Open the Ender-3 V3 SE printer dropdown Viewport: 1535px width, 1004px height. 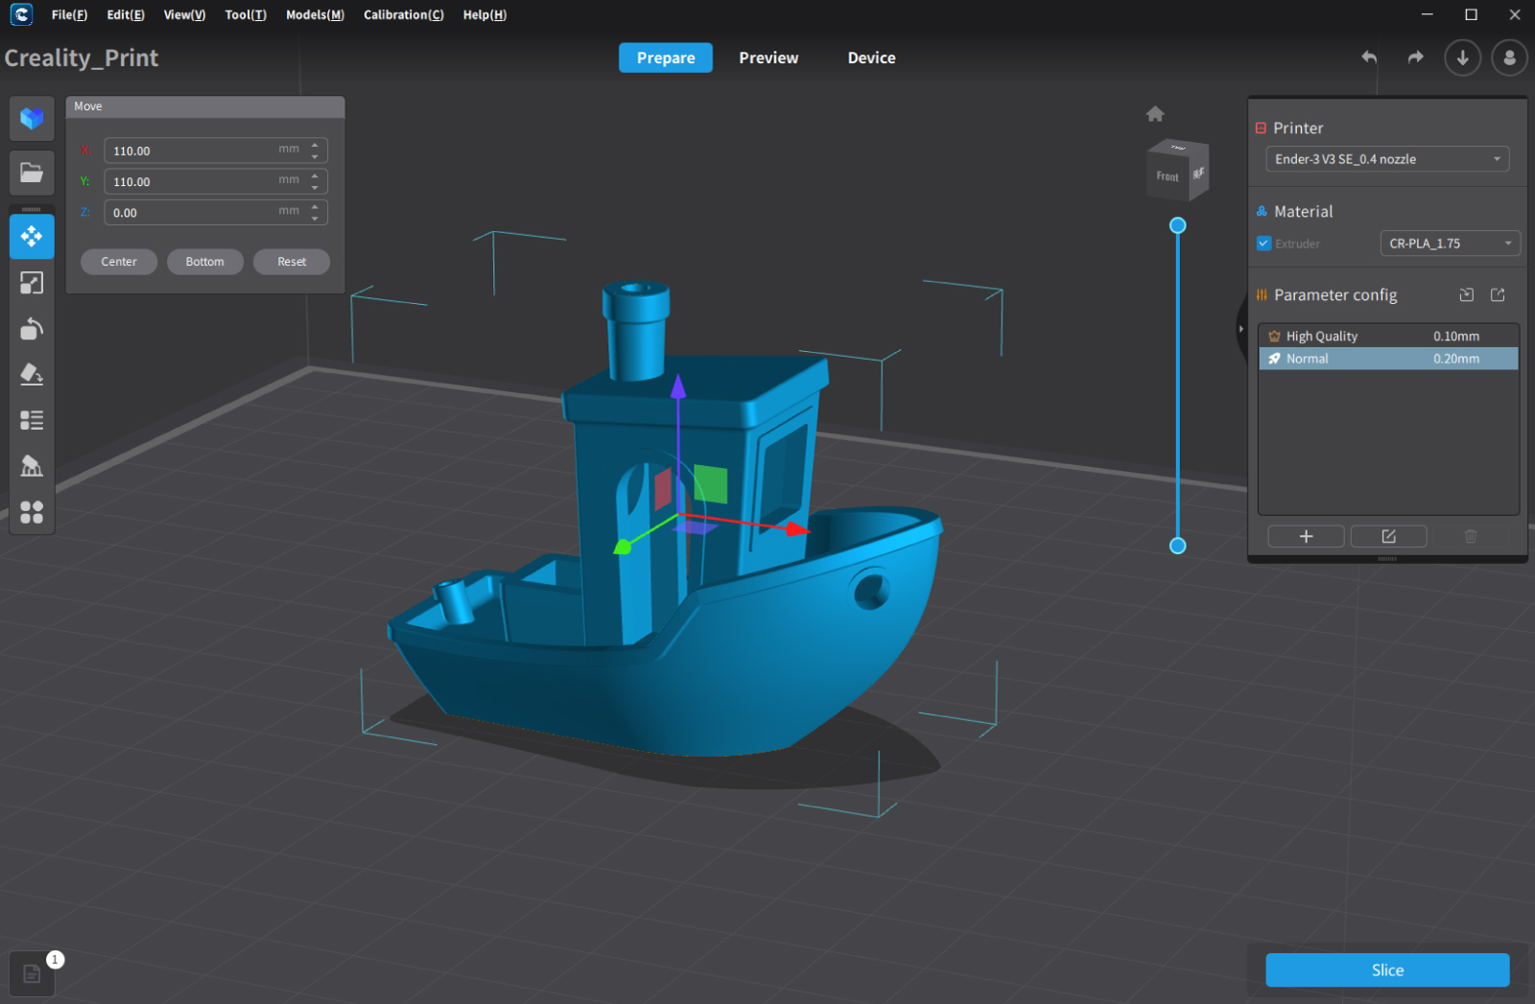[1387, 159]
